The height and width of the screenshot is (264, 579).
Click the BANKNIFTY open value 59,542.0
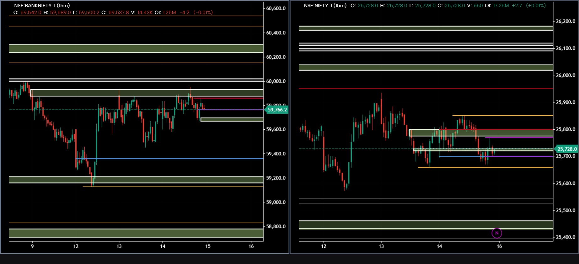pos(31,13)
